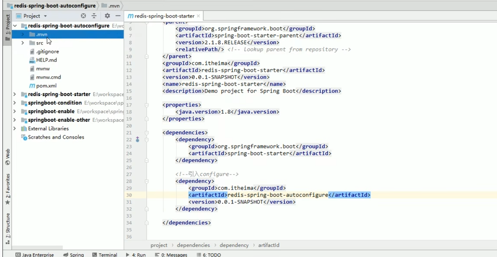
Task: Toggle fold marker at dependency line 28
Action: [147, 181]
